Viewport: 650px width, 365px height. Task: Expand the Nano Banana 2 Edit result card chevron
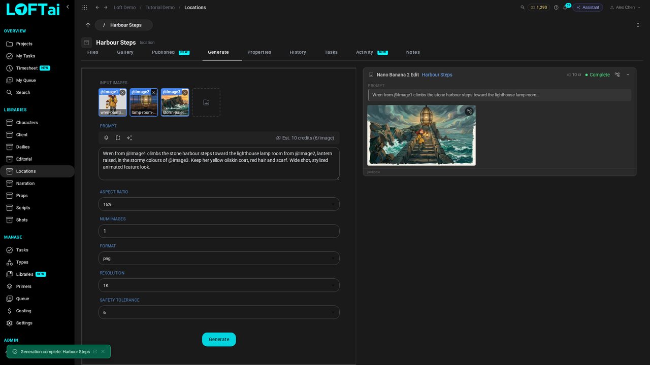628,75
